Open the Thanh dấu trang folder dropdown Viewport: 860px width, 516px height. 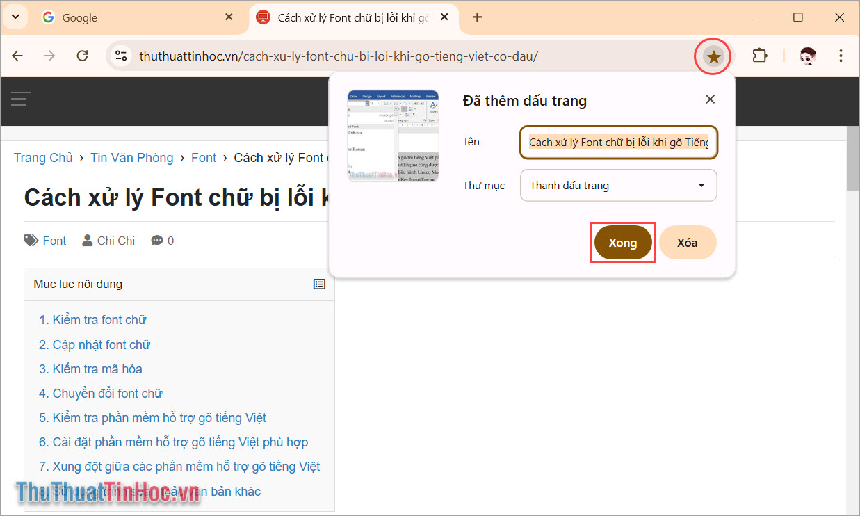(x=618, y=185)
